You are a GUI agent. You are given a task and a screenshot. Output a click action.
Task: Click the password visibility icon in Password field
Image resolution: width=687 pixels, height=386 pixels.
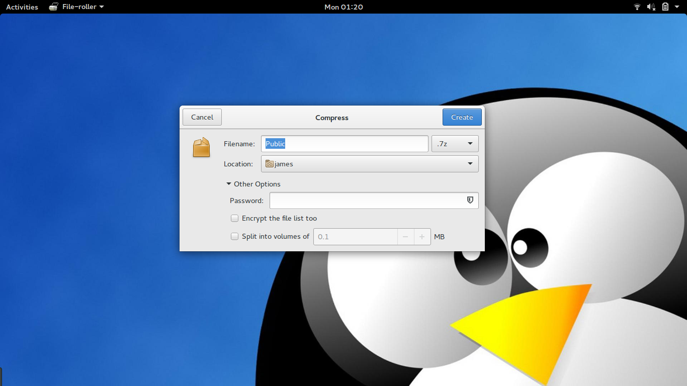470,200
